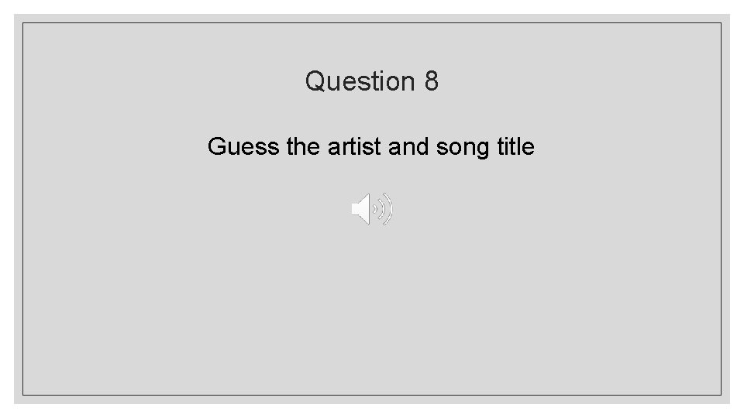Image resolution: width=744 pixels, height=418 pixels.
Task: Click the letter "Q" in "Question 8"
Action: (x=315, y=81)
